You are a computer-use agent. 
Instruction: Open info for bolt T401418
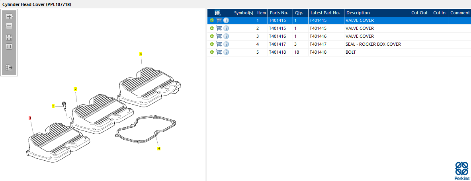point(226,52)
